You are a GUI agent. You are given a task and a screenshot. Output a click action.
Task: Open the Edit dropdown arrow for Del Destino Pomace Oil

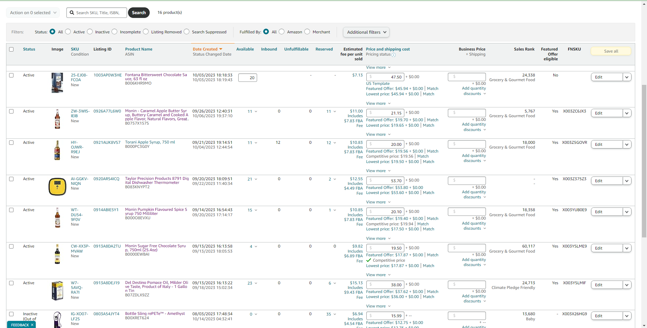(x=627, y=285)
